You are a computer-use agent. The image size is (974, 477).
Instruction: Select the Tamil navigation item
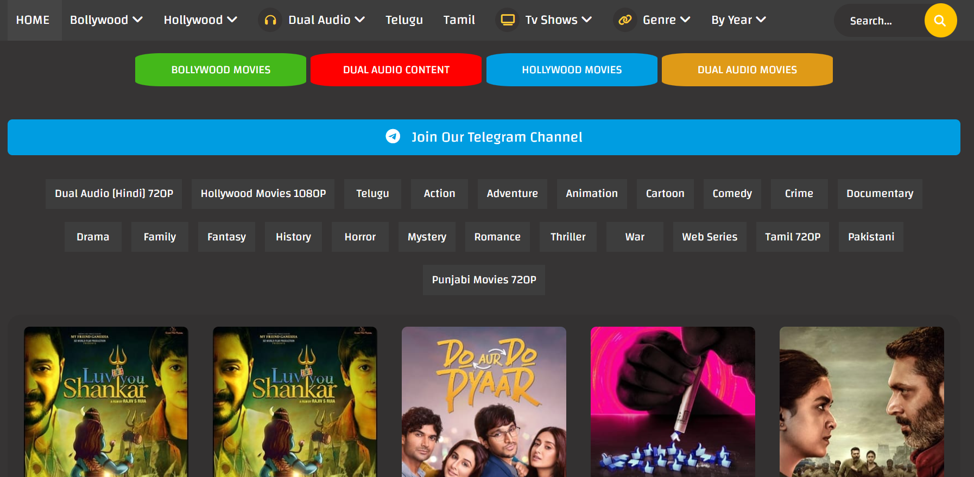(x=459, y=20)
